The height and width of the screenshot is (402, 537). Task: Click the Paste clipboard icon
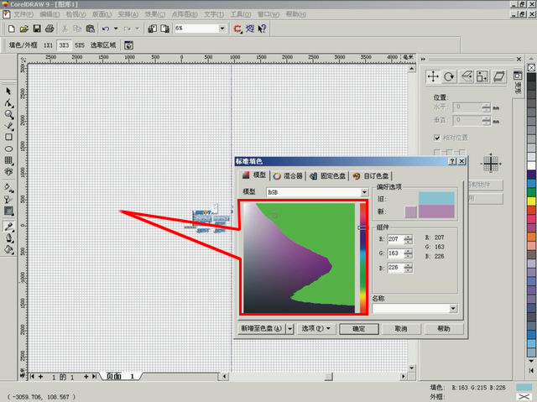point(91,29)
